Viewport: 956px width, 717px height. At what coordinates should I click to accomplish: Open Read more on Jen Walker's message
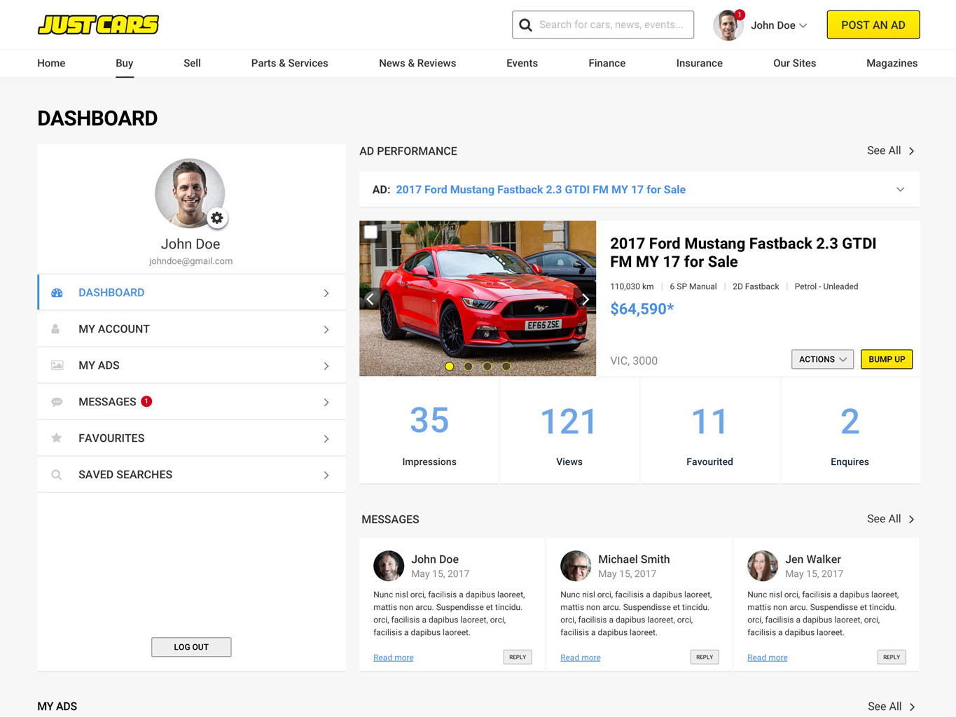(768, 657)
